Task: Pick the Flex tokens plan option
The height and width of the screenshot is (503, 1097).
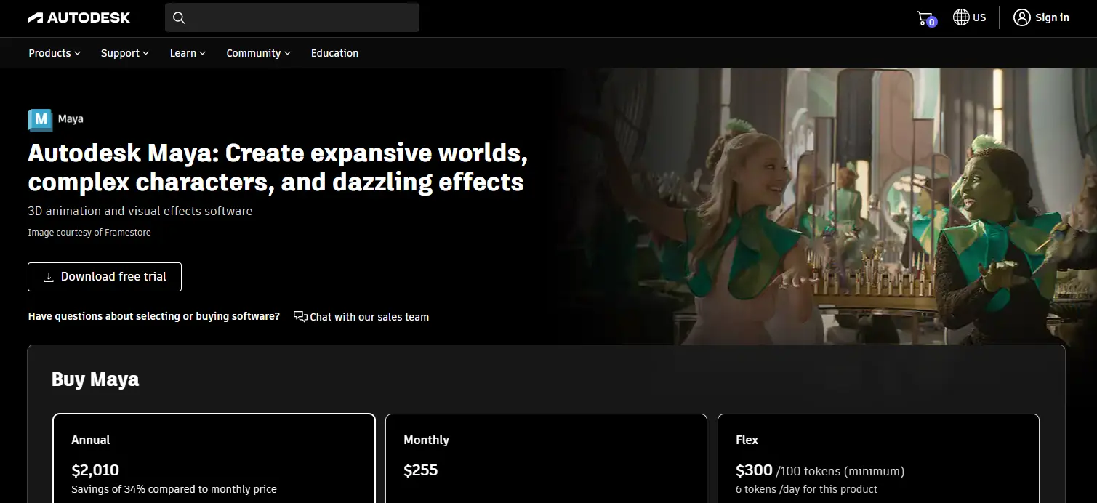Action: [878, 458]
